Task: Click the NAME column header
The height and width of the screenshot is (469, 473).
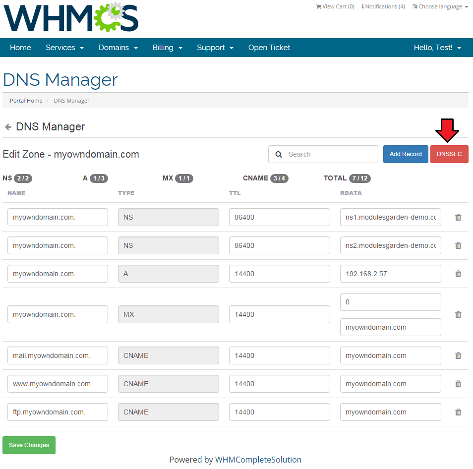Action: point(16,193)
